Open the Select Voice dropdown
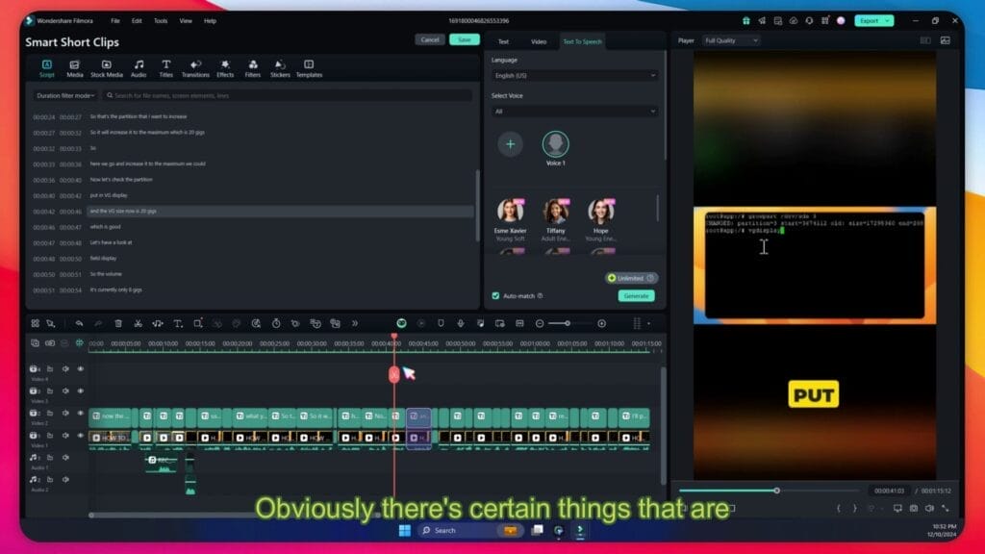Viewport: 985px width, 554px height. pyautogui.click(x=574, y=111)
